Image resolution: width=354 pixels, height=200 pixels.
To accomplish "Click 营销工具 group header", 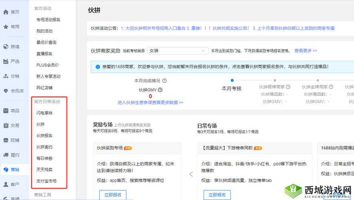I will (x=42, y=194).
